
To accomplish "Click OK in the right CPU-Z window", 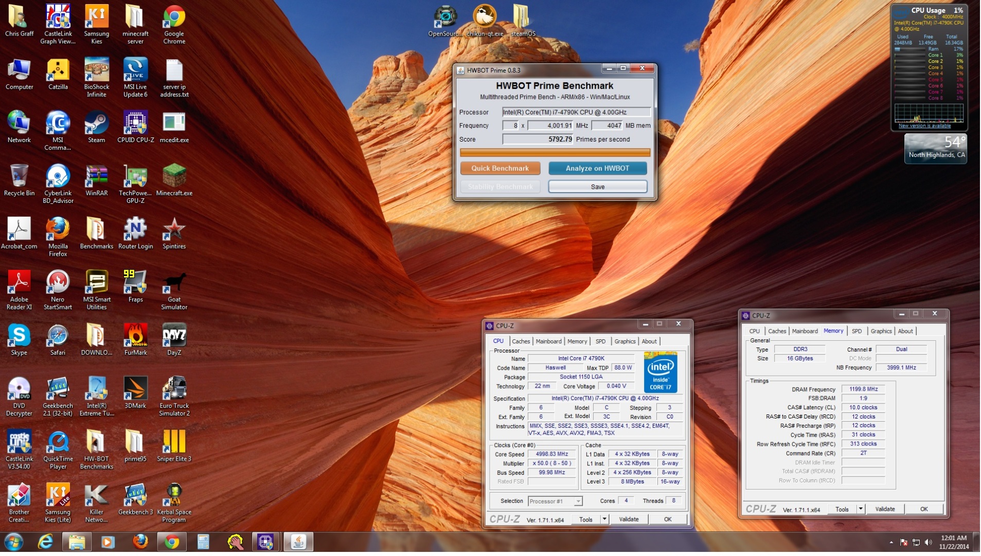I will [x=924, y=510].
